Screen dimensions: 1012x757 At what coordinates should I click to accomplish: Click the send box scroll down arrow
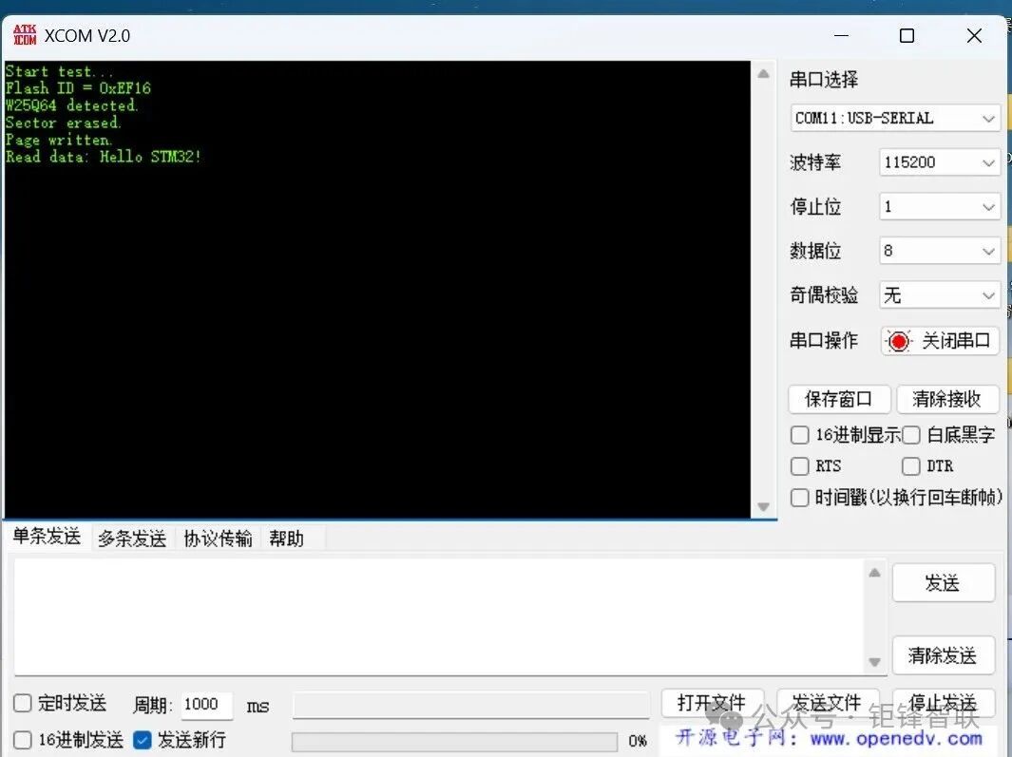coord(874,662)
